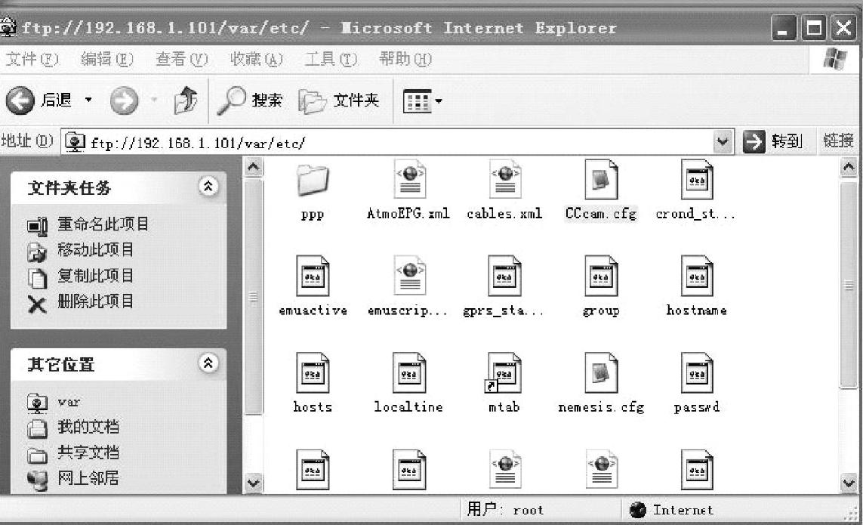This screenshot has height=525, width=863.
Task: Click the task pane scroll down arrow
Action: [x=253, y=483]
